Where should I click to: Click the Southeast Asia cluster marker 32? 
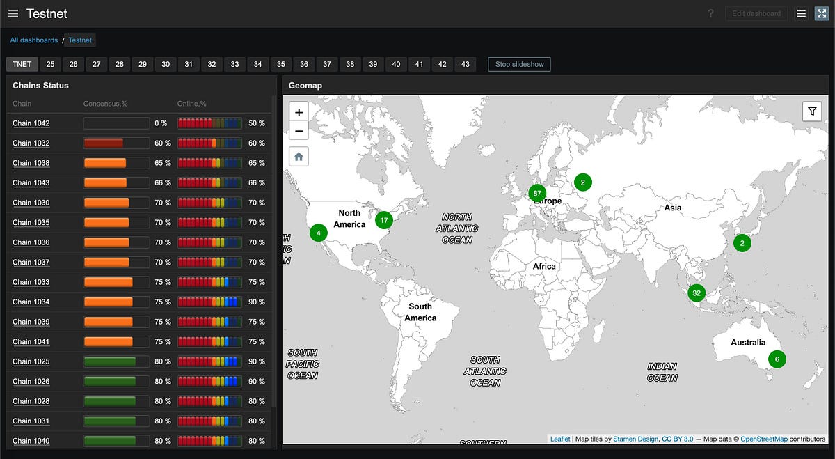point(696,293)
